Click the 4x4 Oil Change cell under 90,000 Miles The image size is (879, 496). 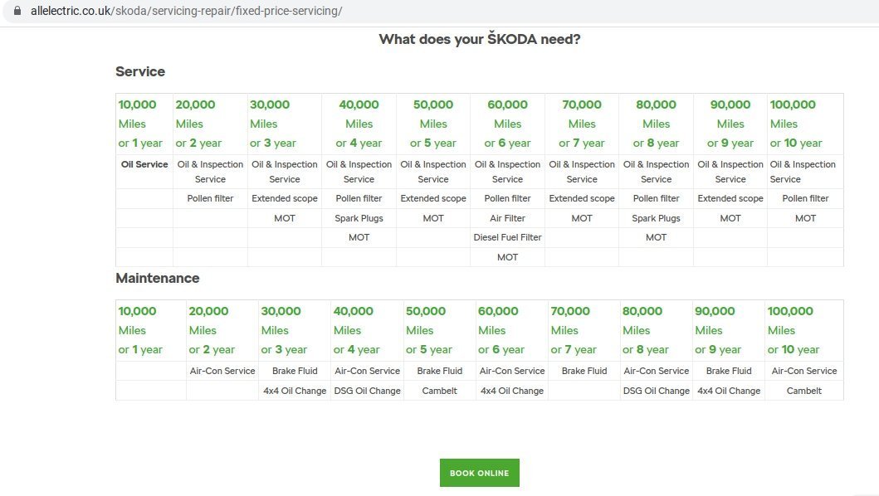coord(729,391)
